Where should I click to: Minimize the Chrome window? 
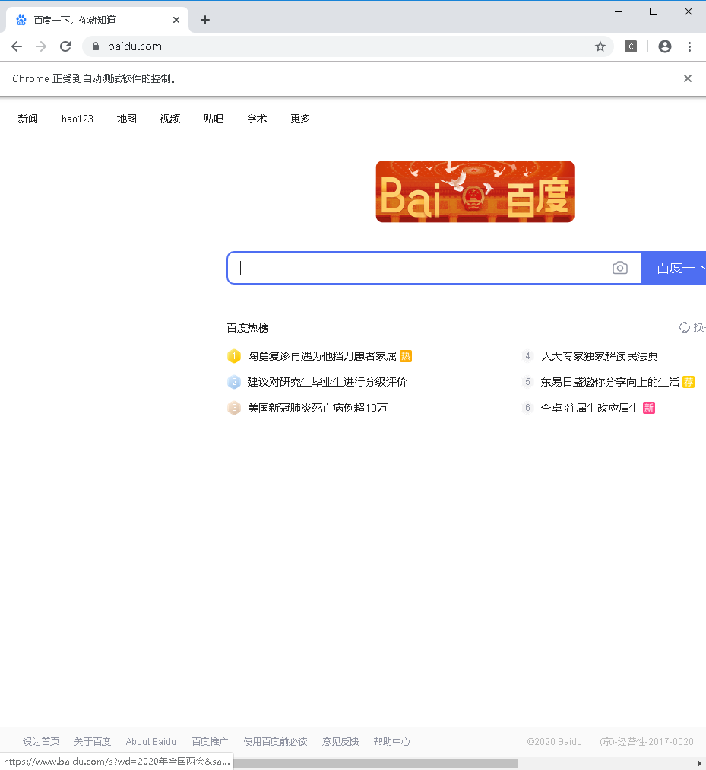[x=619, y=11]
